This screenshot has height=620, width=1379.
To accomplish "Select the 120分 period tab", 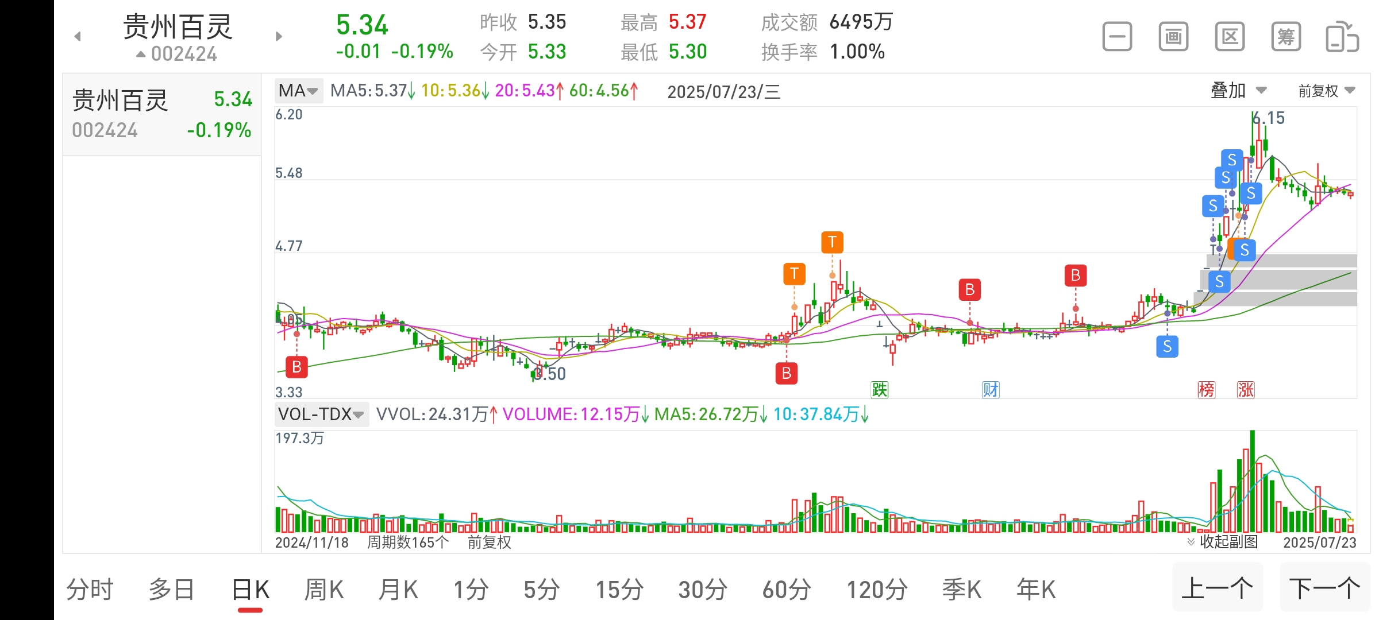I will (x=877, y=590).
